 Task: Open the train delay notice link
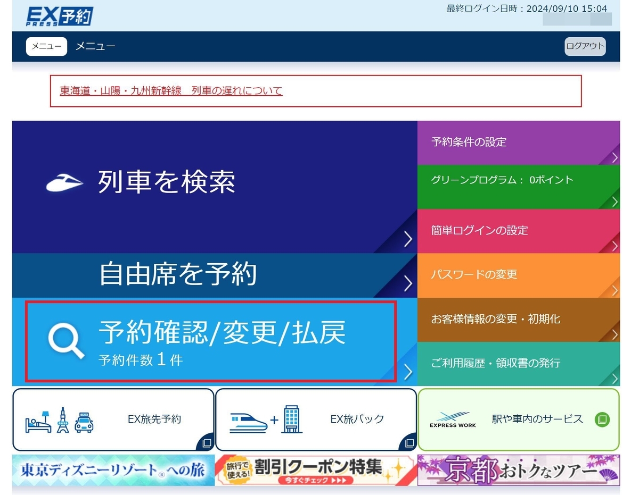171,91
